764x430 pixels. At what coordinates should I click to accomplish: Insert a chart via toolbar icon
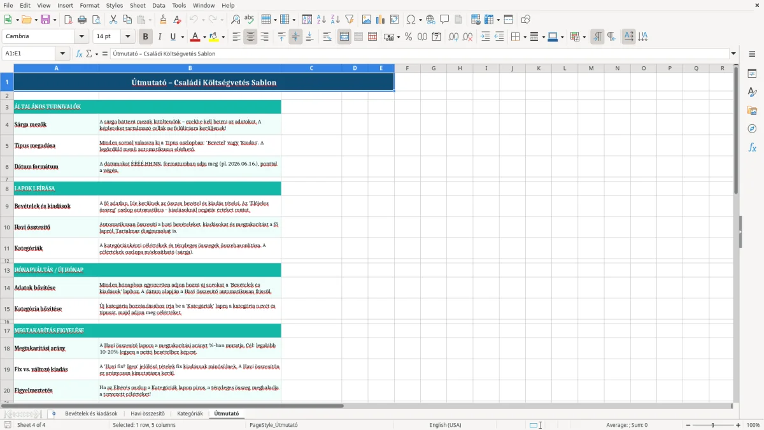coord(381,20)
